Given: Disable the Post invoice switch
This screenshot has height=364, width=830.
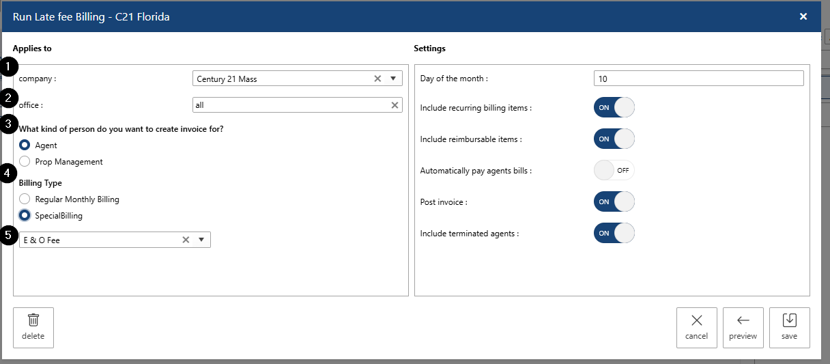Looking at the screenshot, I should click(x=614, y=202).
